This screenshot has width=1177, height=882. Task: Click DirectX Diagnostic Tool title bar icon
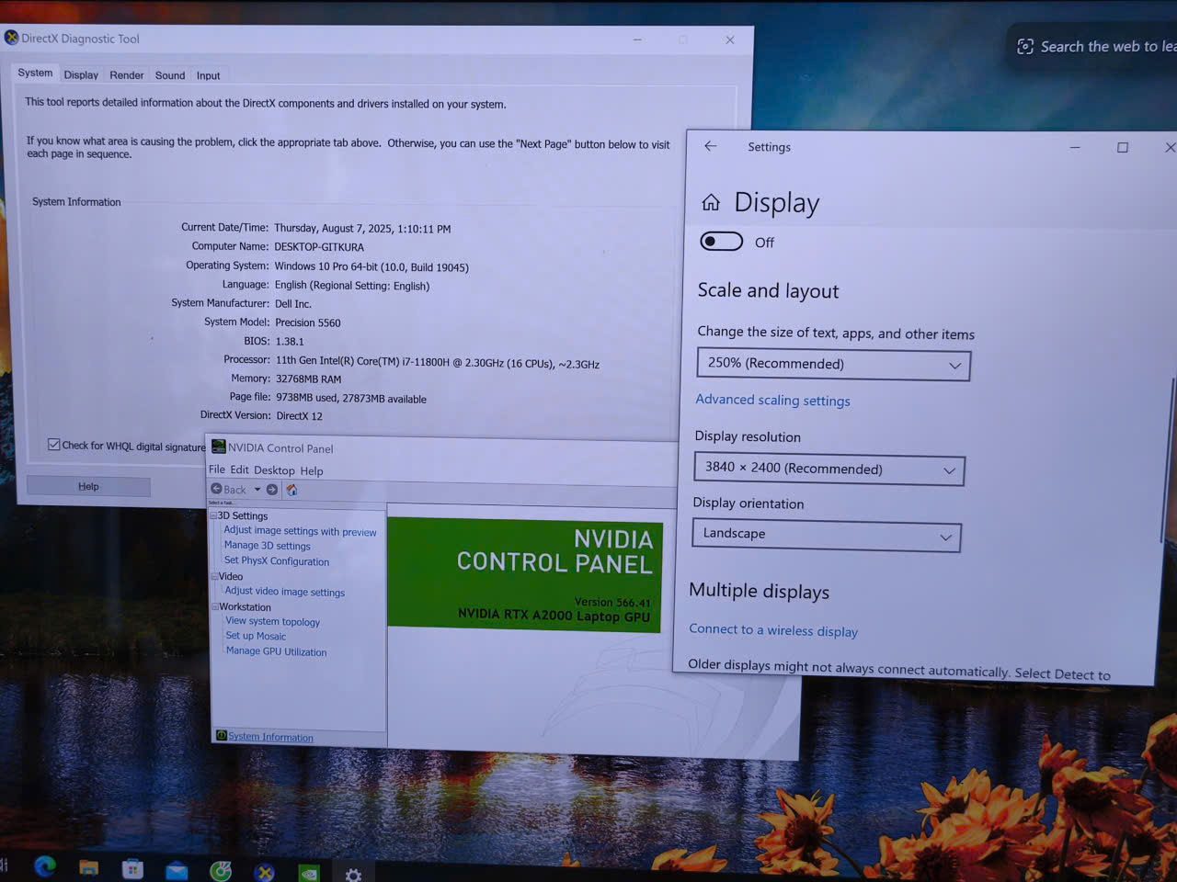tap(11, 38)
